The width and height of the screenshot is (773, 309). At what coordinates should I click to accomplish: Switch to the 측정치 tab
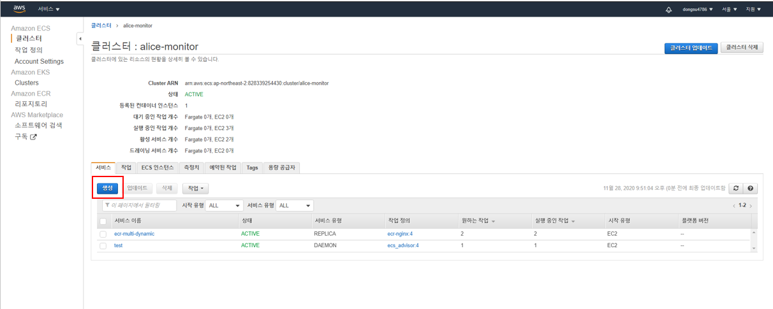coord(191,168)
